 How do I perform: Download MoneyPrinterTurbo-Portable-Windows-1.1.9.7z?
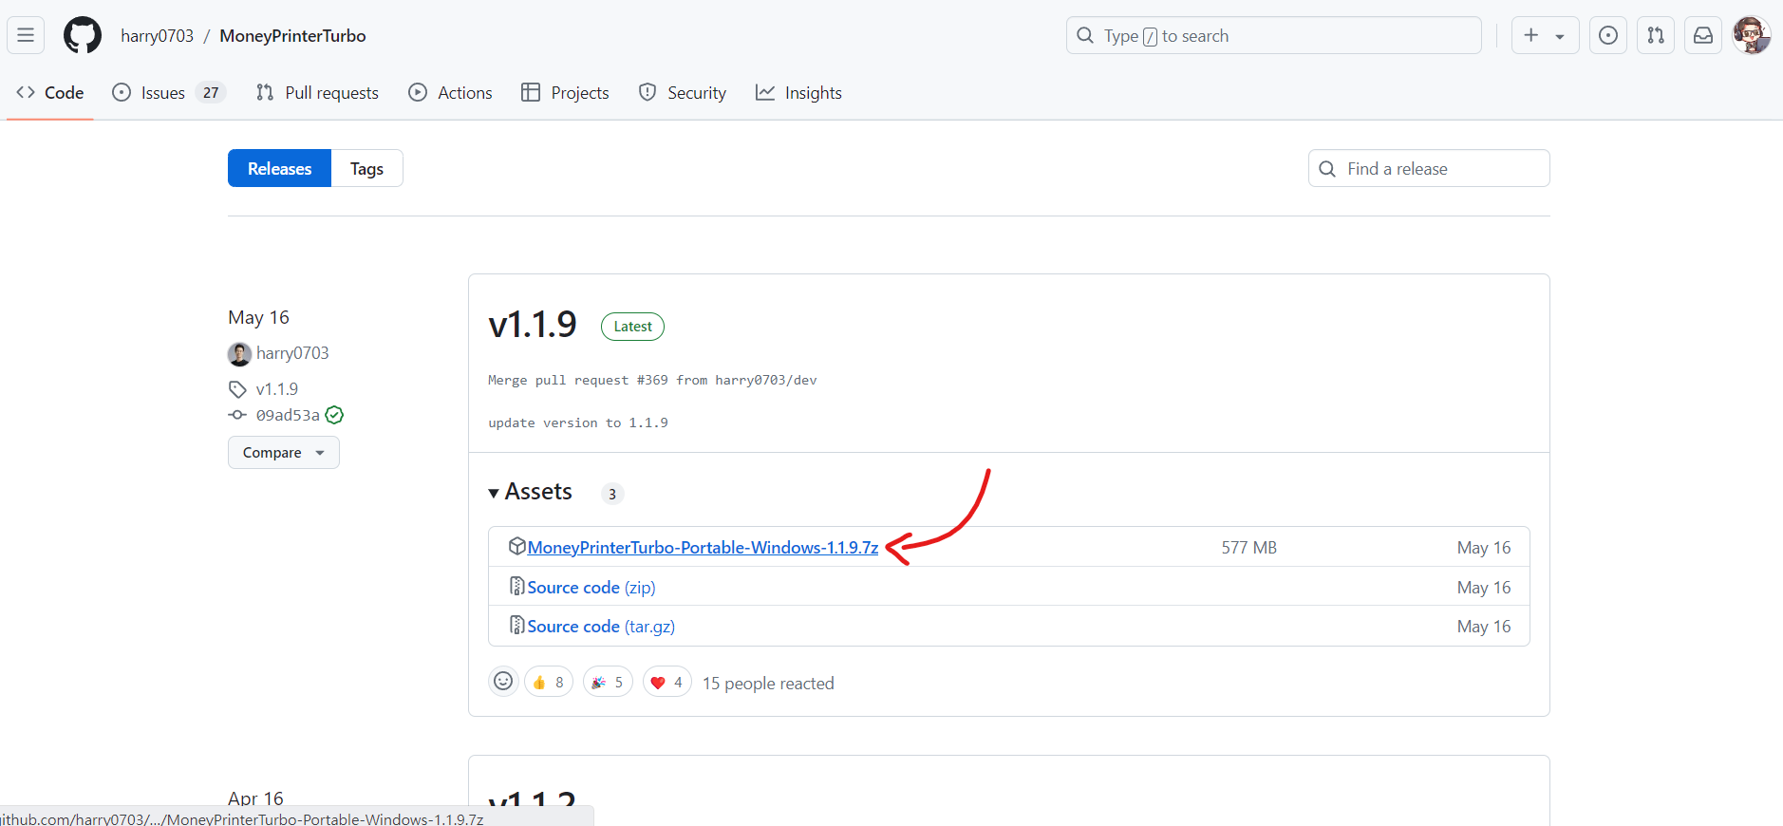click(x=703, y=548)
